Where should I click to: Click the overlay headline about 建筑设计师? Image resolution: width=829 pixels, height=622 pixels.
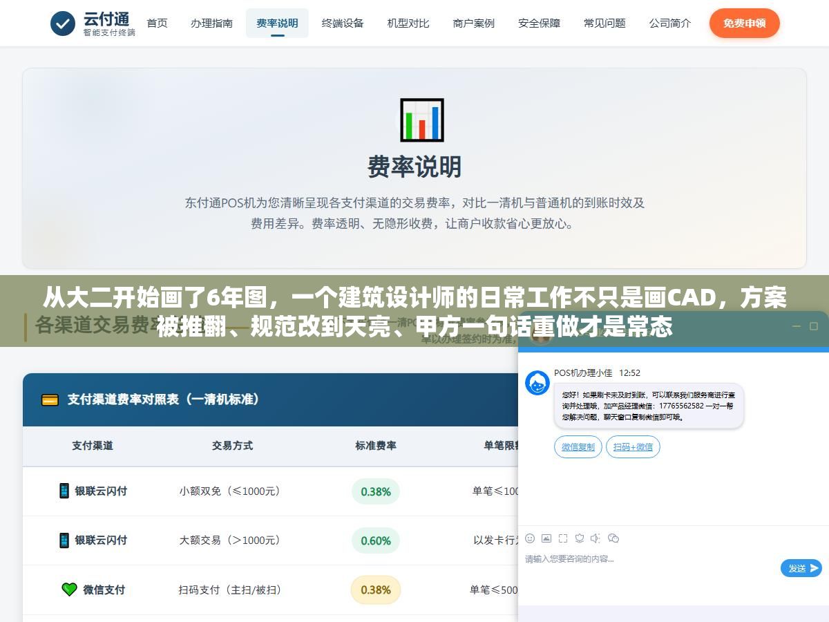click(414, 311)
